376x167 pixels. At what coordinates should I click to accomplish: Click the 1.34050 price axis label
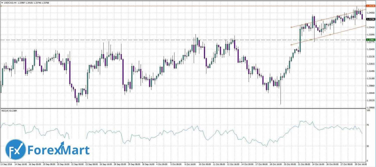pos(370,13)
